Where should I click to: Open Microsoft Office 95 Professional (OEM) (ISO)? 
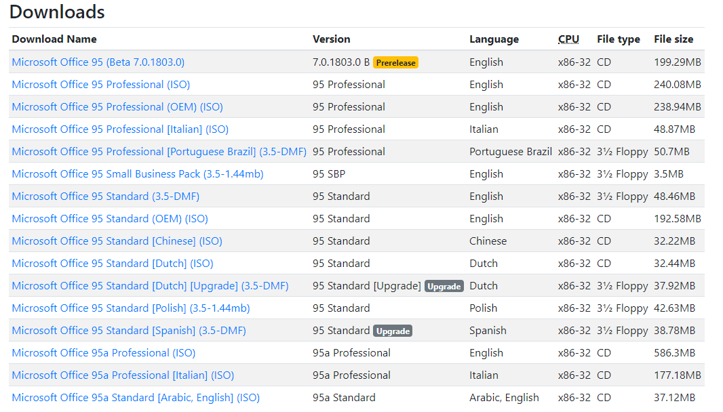[117, 107]
